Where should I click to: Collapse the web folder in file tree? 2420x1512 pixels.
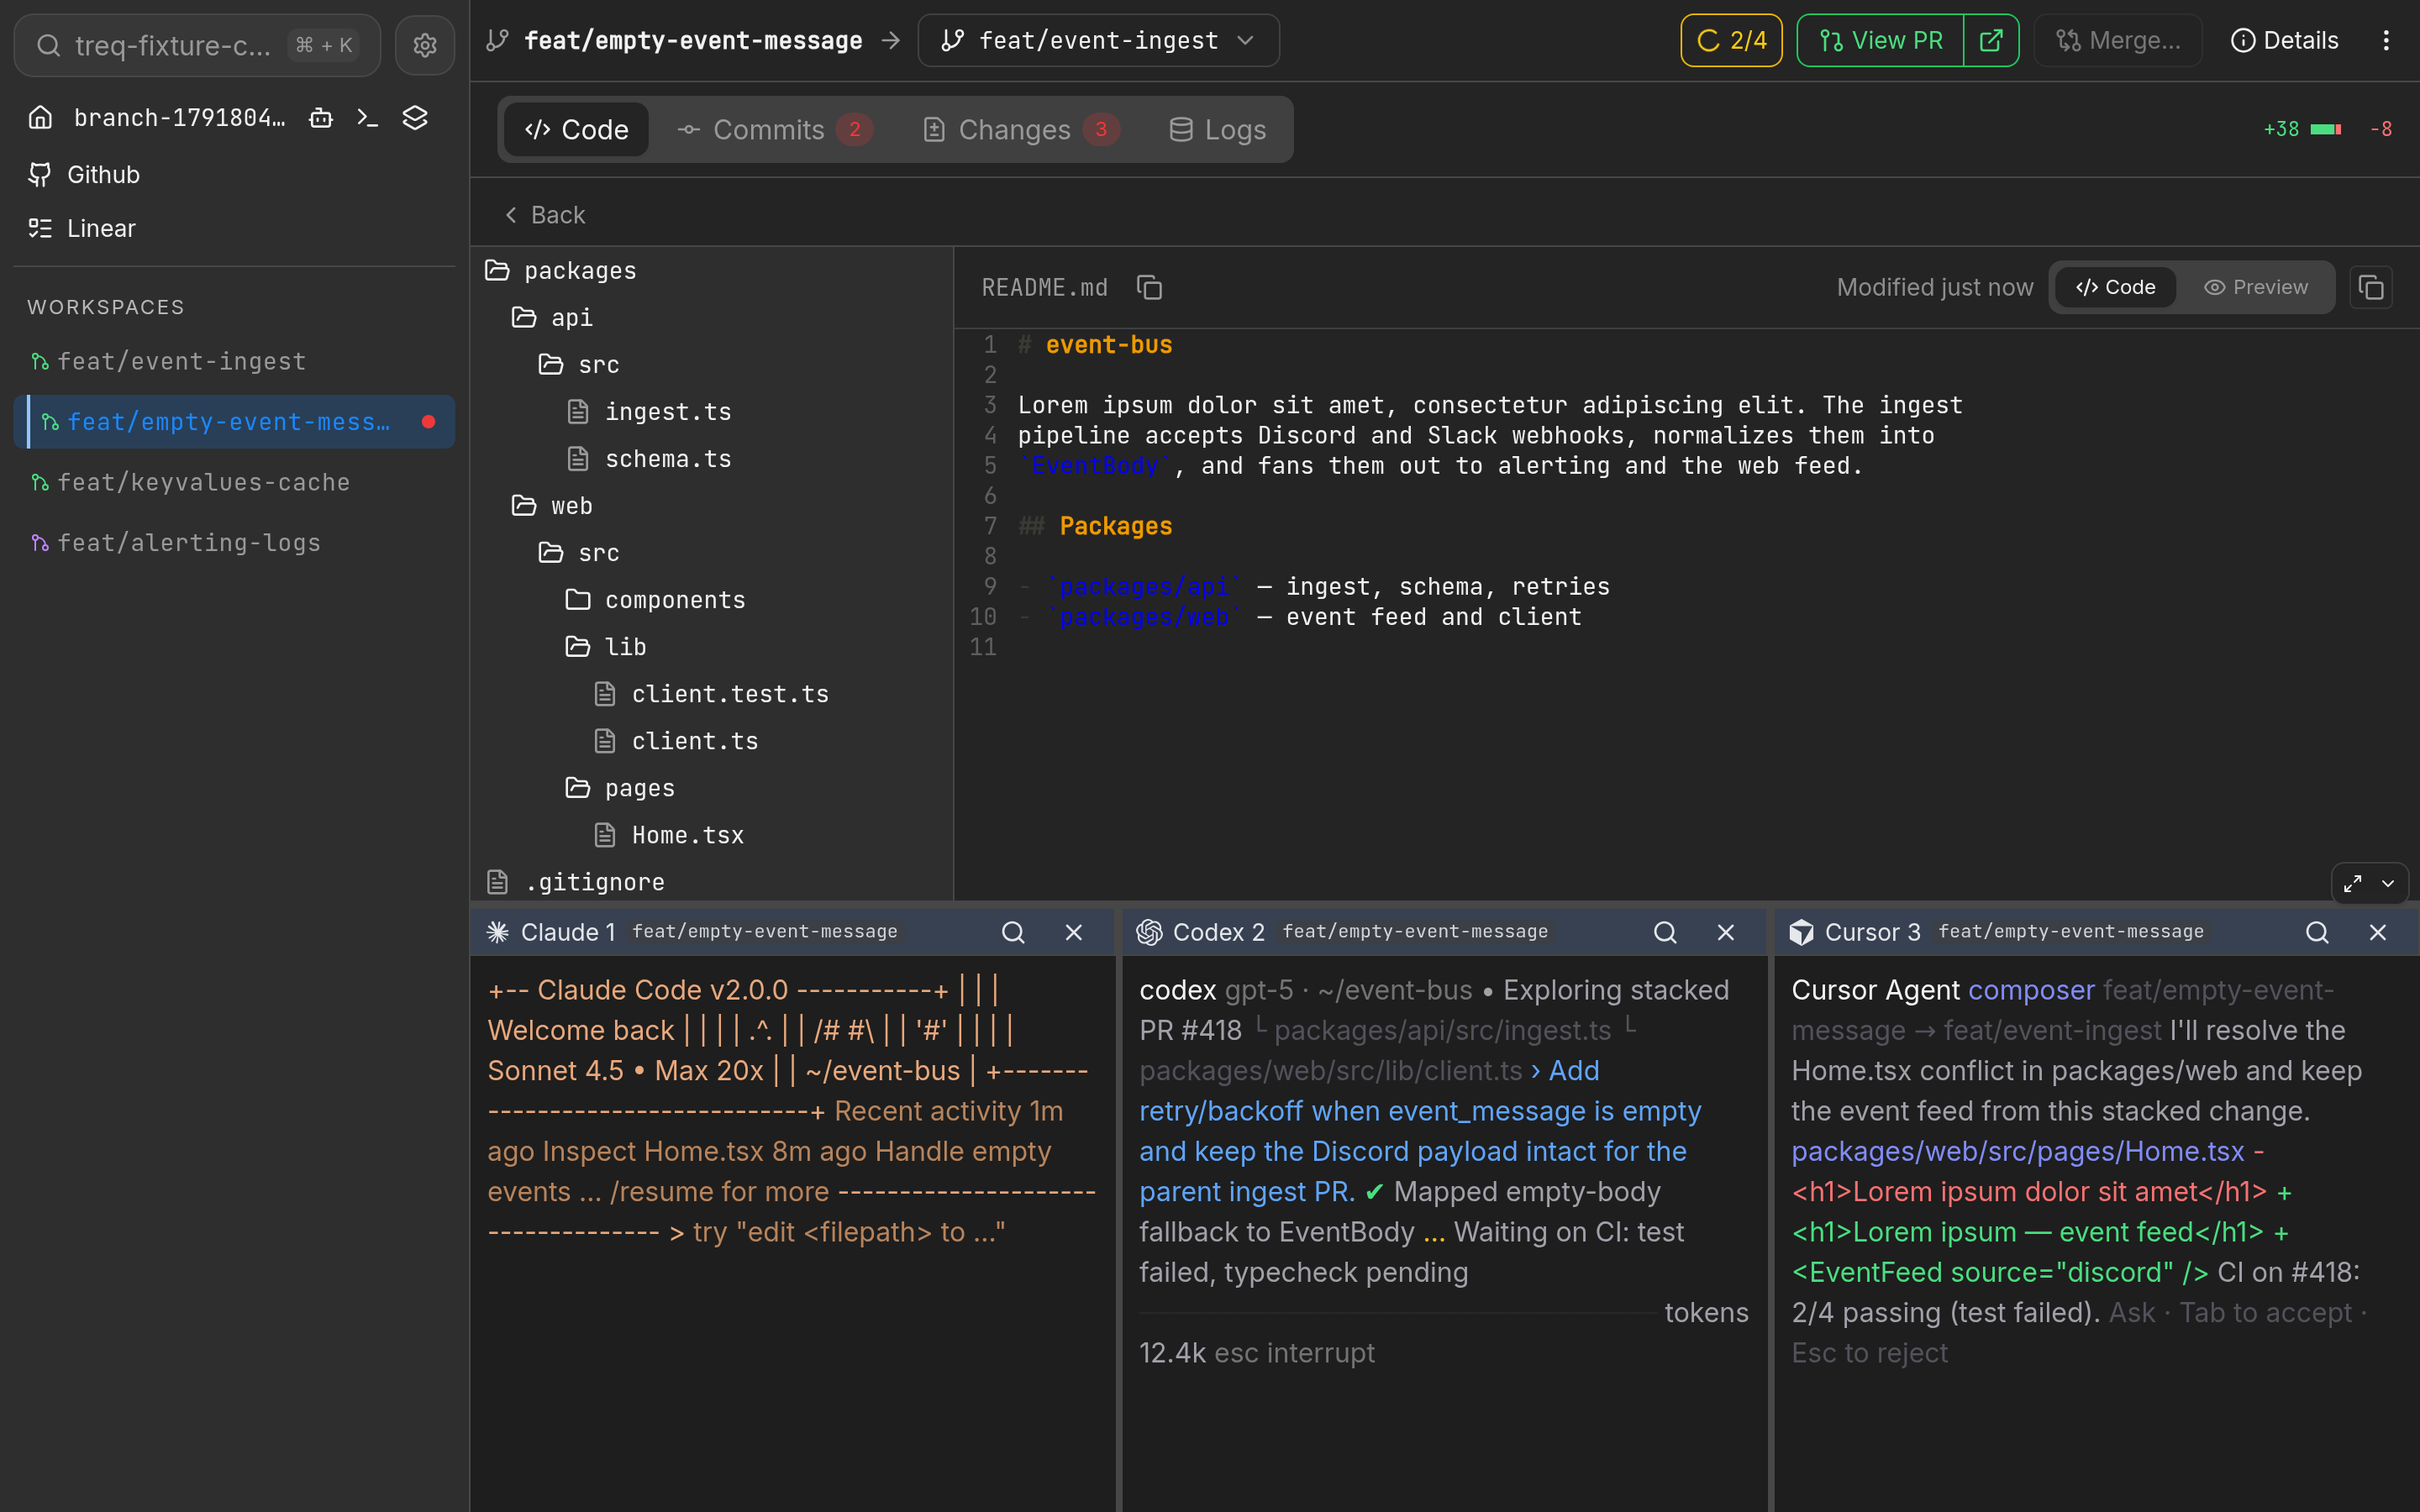point(552,506)
